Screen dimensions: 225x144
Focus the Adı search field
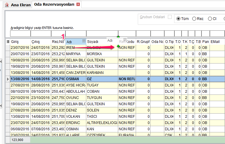(x=76, y=34)
